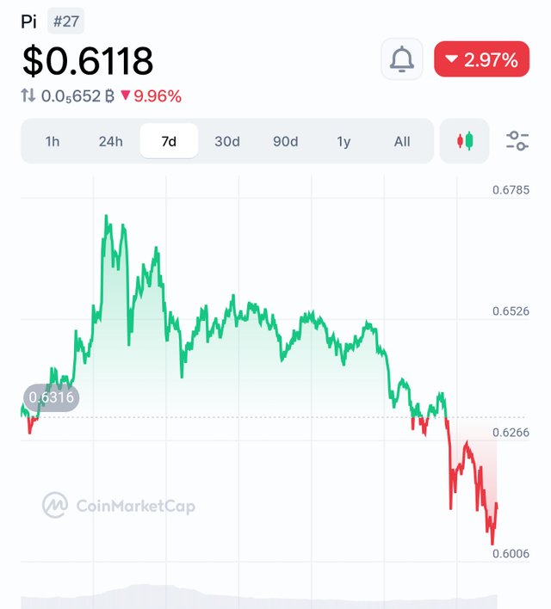The image size is (551, 609).
Task: Tap the red 2.97% change badge
Action: 481,59
